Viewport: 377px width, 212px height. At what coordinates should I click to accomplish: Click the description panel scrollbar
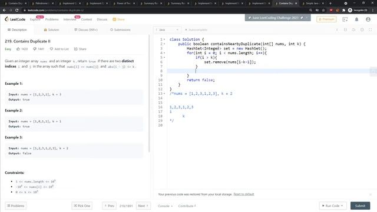coord(149,94)
